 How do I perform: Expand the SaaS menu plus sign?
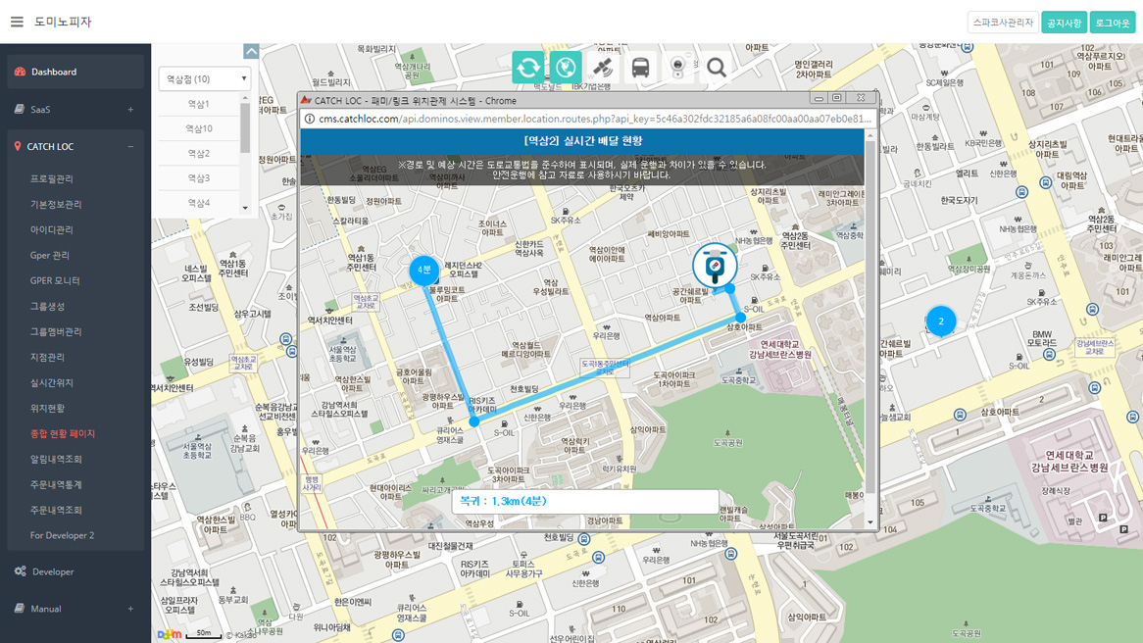131,110
